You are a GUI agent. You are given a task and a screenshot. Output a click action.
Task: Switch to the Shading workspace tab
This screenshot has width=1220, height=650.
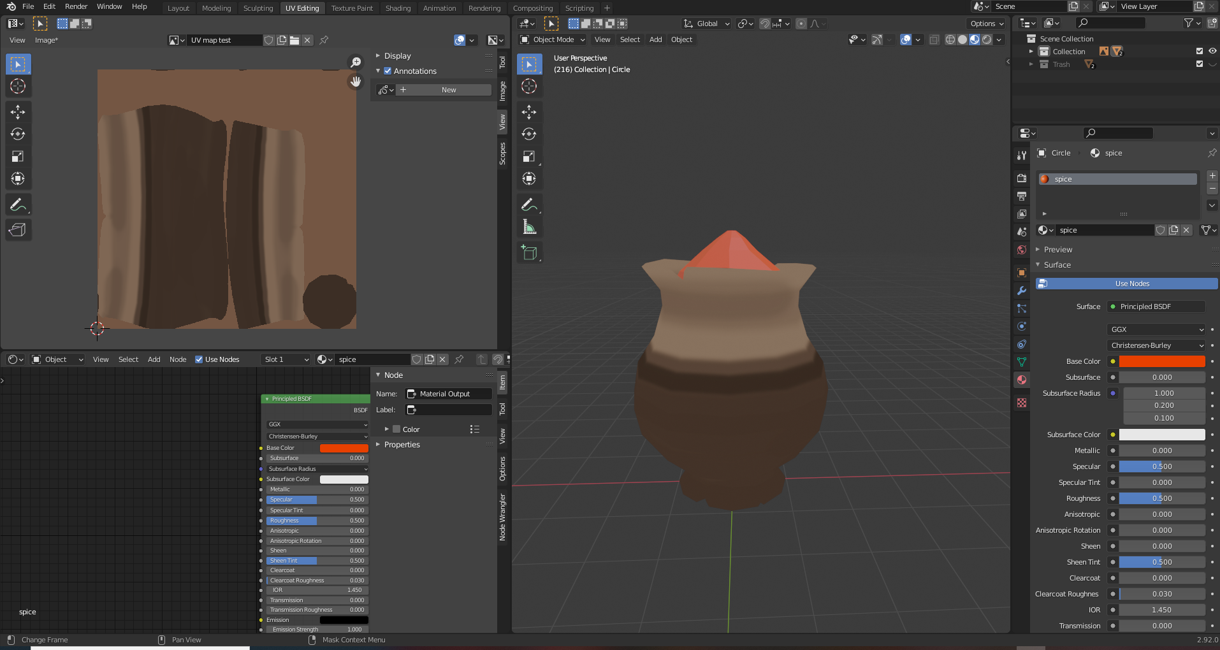tap(398, 8)
